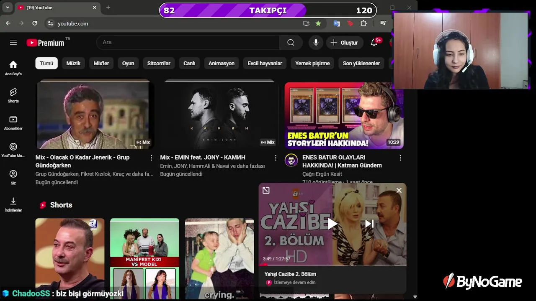Viewport: 536px width, 301px height.
Task: Open the Siz profile section
Action: [x=13, y=177]
